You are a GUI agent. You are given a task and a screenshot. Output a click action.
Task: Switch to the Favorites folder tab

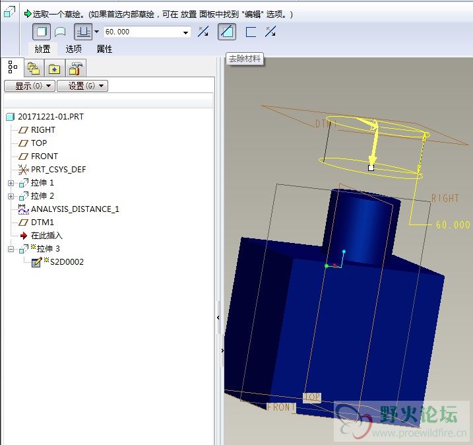[x=55, y=69]
